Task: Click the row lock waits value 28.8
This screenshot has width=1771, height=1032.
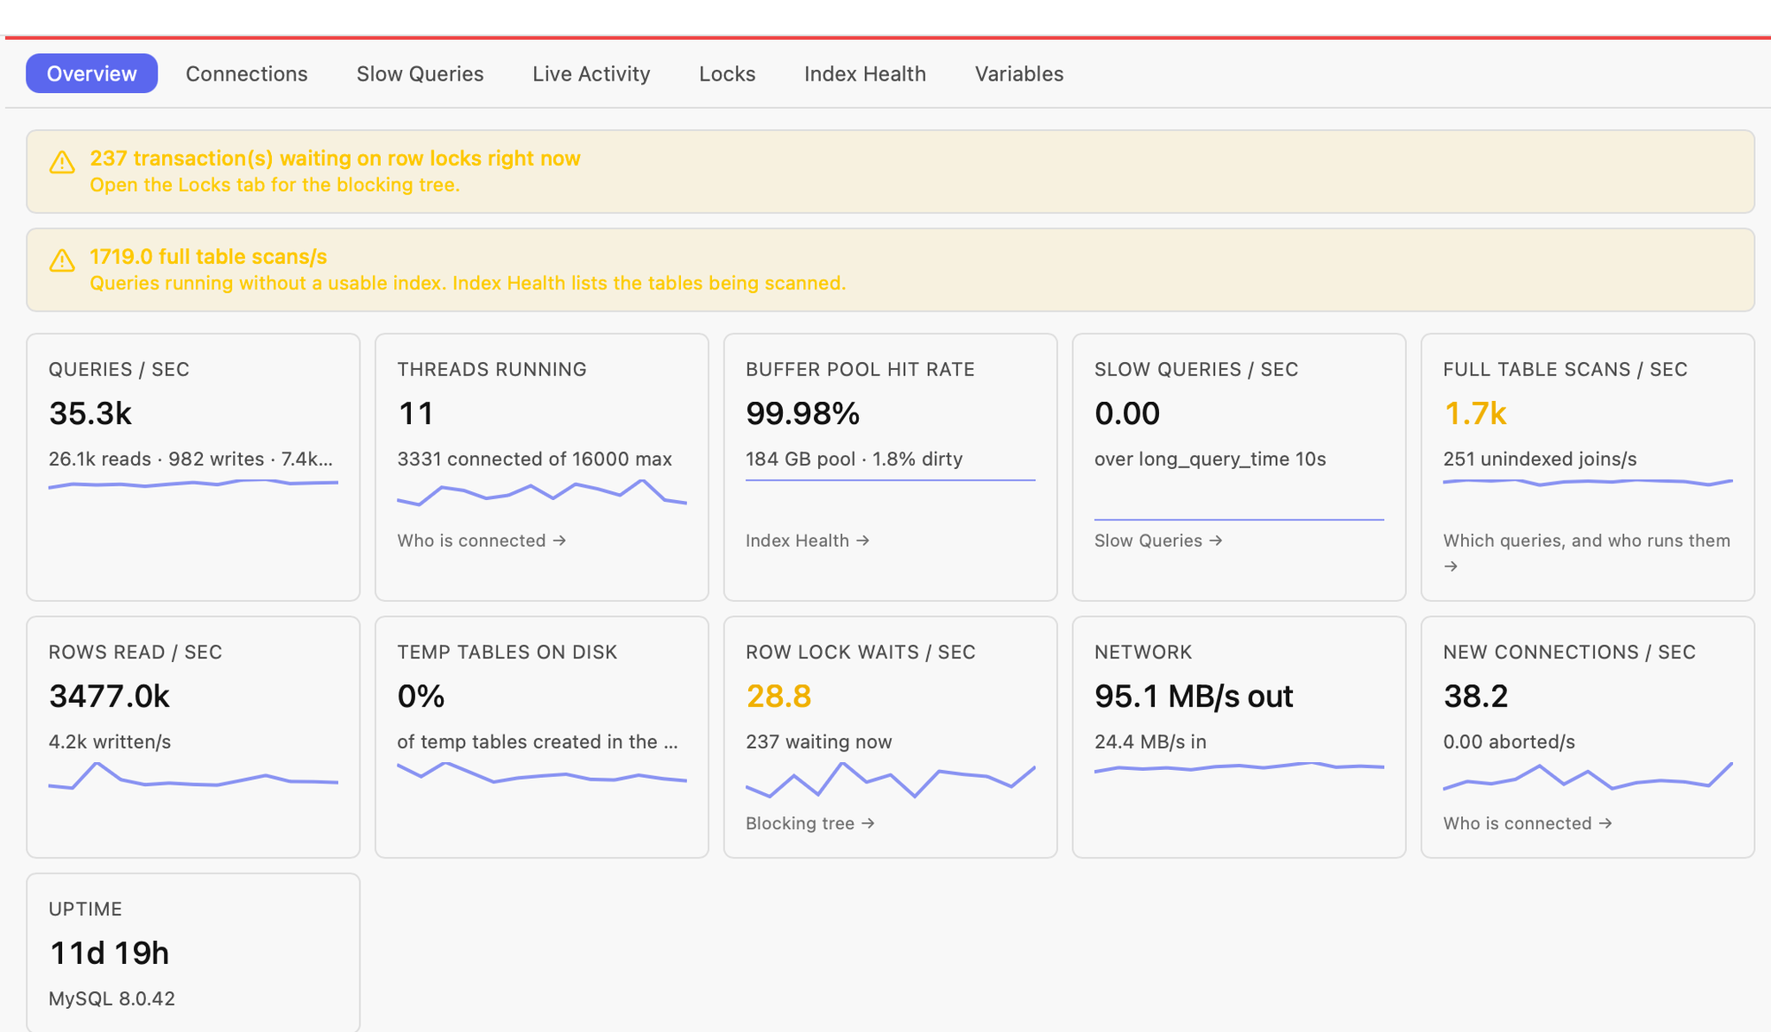Action: pos(778,697)
